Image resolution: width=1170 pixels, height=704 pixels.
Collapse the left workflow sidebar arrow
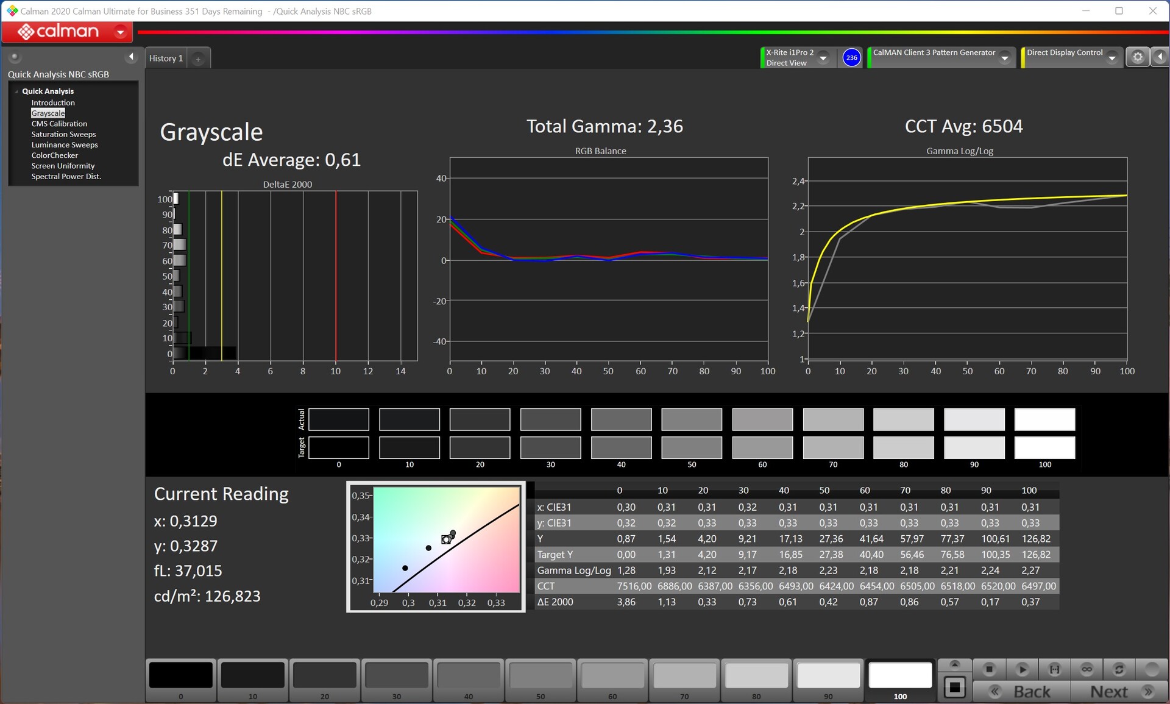(x=131, y=57)
